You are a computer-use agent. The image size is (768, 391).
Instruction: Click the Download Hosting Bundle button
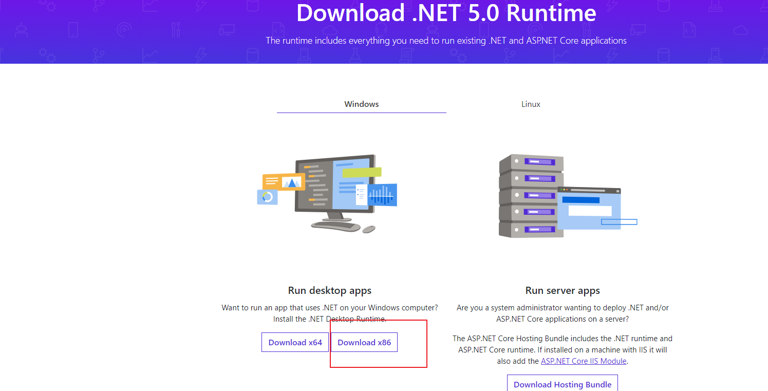[563, 384]
